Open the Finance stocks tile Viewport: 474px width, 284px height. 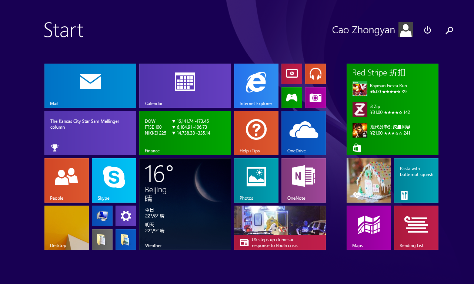click(x=185, y=133)
